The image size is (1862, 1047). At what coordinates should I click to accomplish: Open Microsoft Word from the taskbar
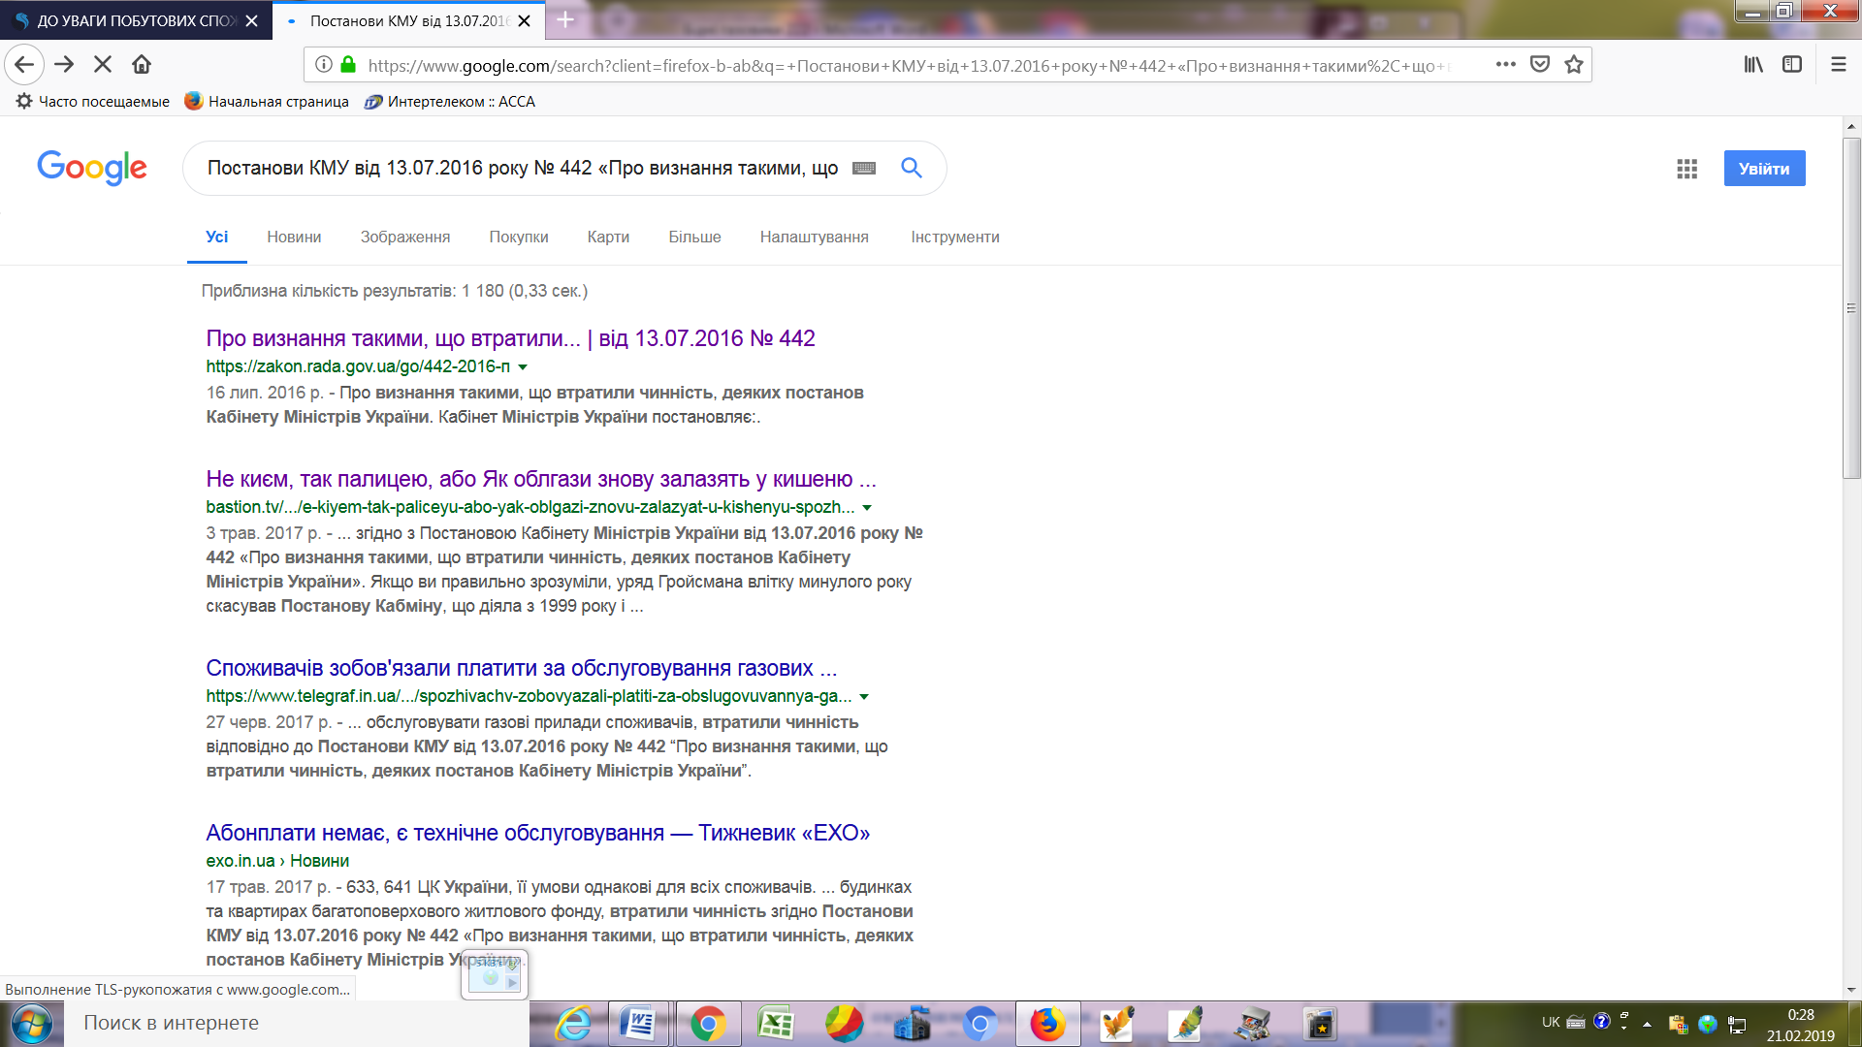click(x=640, y=1025)
